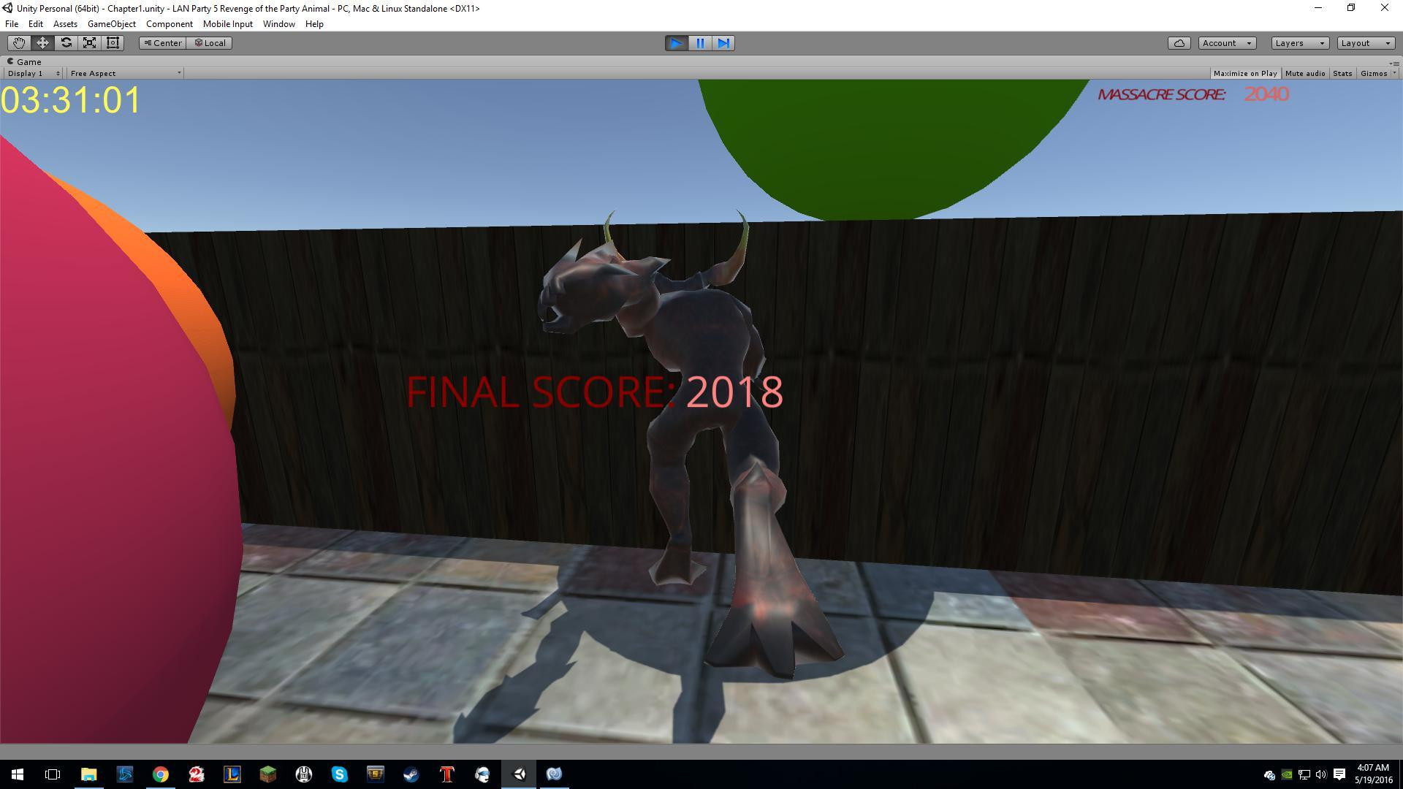Select the Game tab
The width and height of the screenshot is (1403, 789).
(24, 62)
